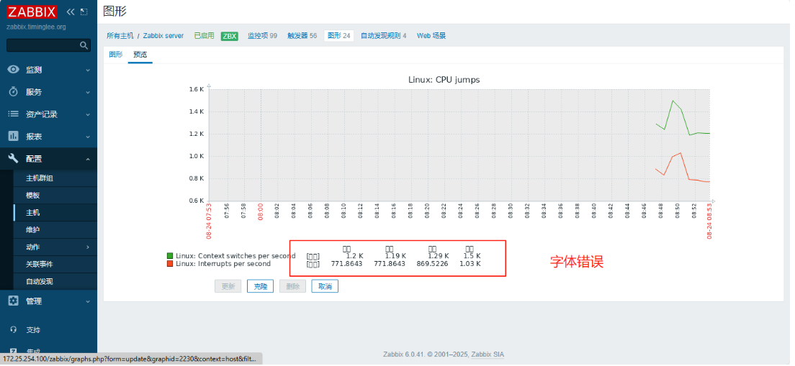Click the gear icon for 管理
The height and width of the screenshot is (366, 795).
14,301
